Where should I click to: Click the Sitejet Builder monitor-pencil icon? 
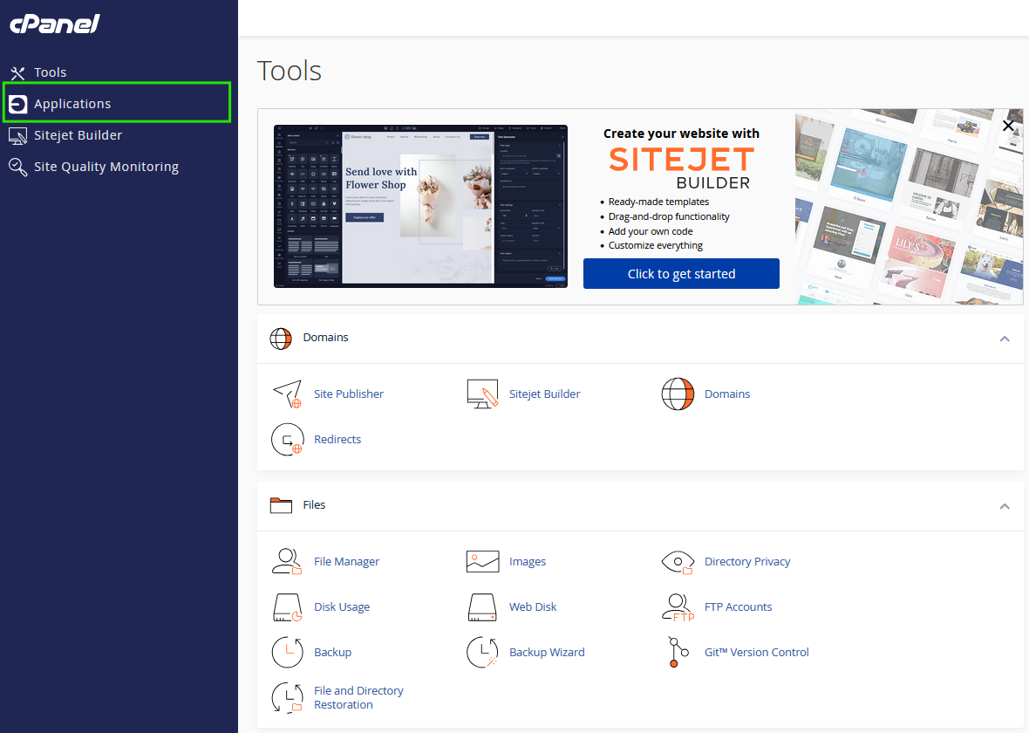(482, 394)
